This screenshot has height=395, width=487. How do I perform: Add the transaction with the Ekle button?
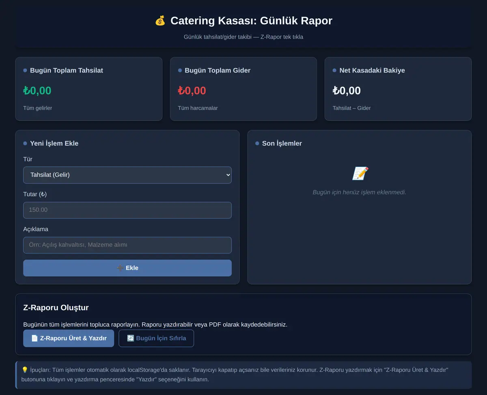127,268
